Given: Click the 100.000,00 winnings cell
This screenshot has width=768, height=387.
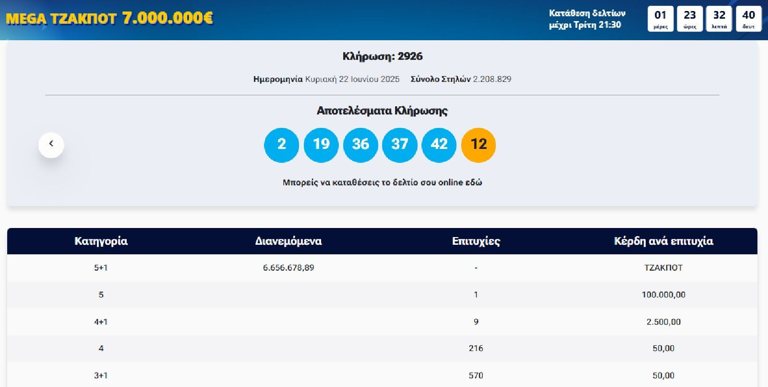Looking at the screenshot, I should [x=663, y=295].
